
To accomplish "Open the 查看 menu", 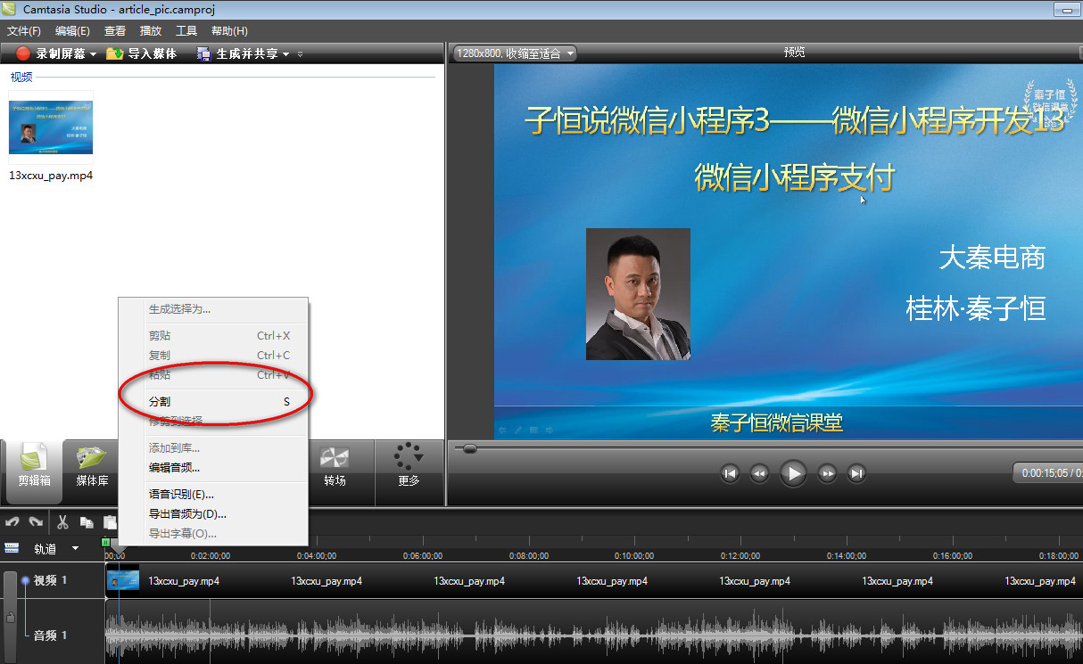I will (115, 30).
